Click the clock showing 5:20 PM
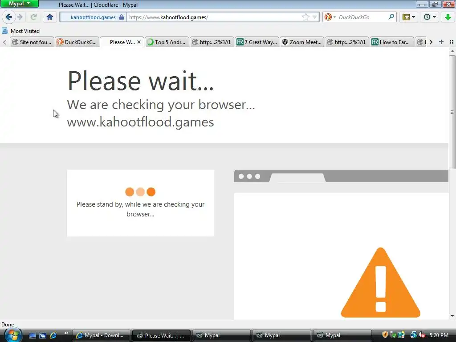Viewport: 456px width, 342px height. tap(439, 335)
